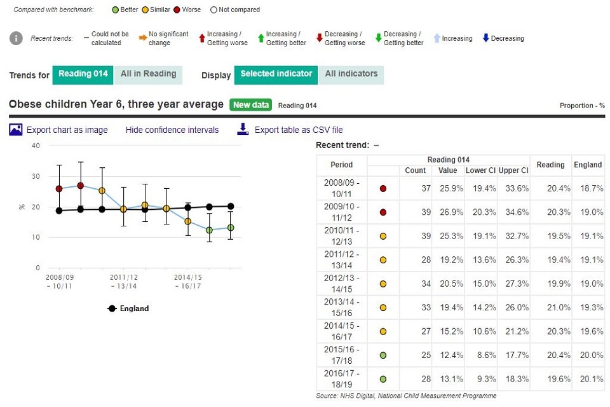Click the green status dot for 2016/17 - 18/19
610x407 pixels.
[x=383, y=379]
